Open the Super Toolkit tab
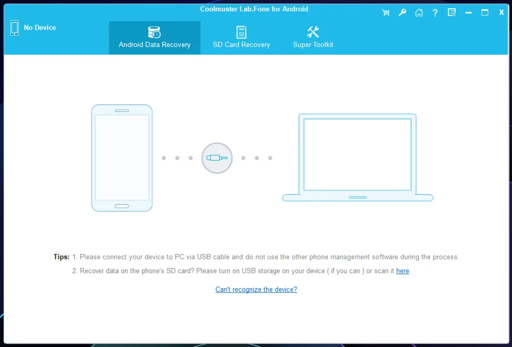Image resolution: width=512 pixels, height=347 pixels. pyautogui.click(x=313, y=38)
